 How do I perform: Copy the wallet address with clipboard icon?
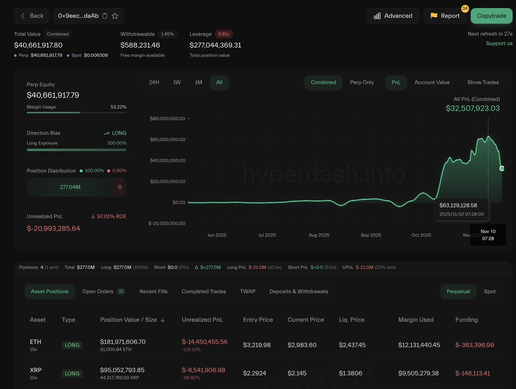pyautogui.click(x=105, y=16)
